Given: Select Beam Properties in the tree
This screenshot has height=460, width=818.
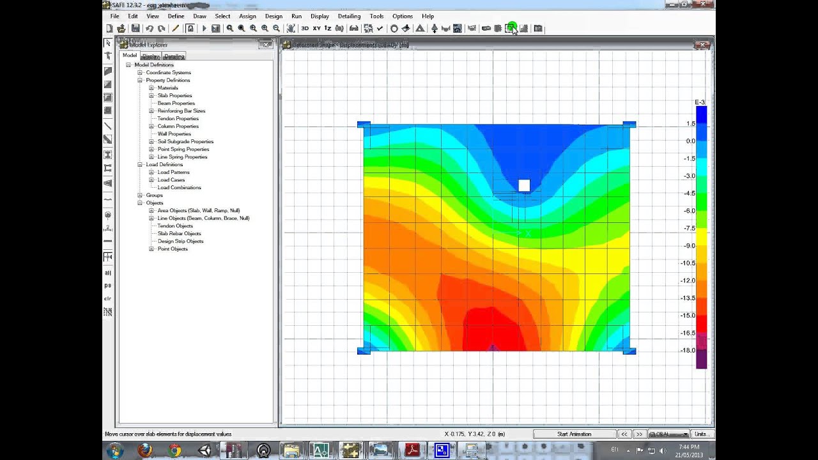Looking at the screenshot, I should [x=176, y=103].
